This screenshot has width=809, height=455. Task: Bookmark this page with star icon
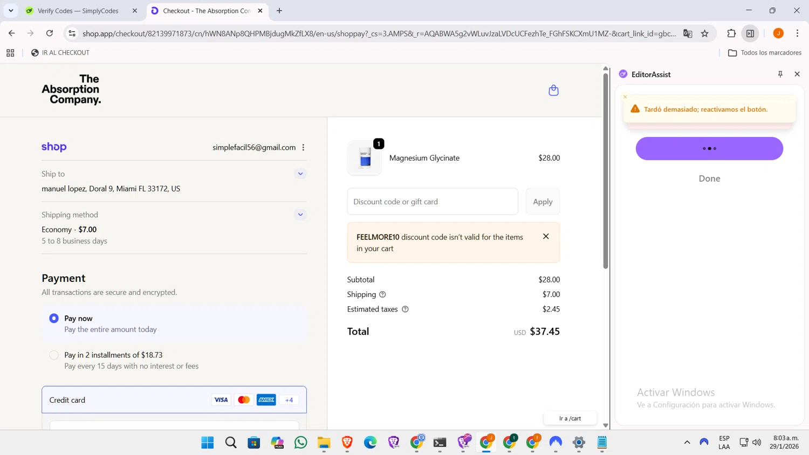coord(705,33)
